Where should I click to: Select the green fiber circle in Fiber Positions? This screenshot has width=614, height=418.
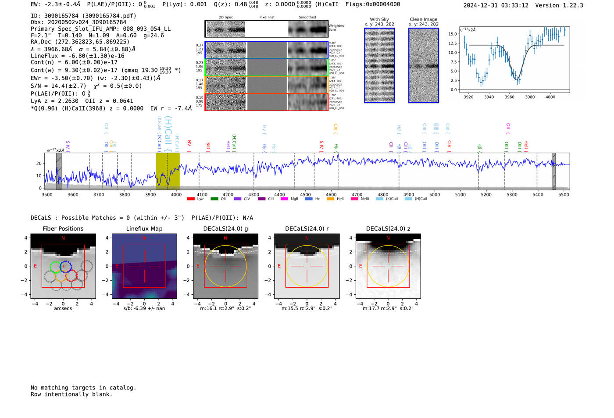55,267
